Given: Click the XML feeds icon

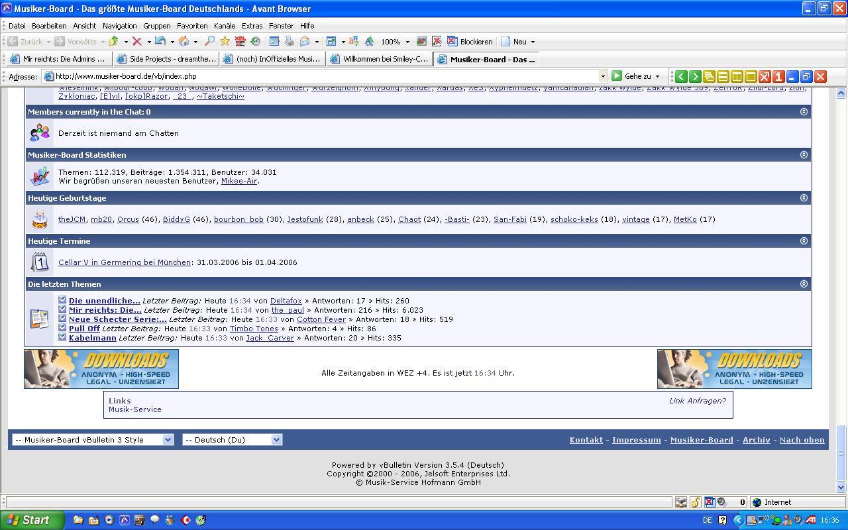Looking at the screenshot, I should coord(240,41).
